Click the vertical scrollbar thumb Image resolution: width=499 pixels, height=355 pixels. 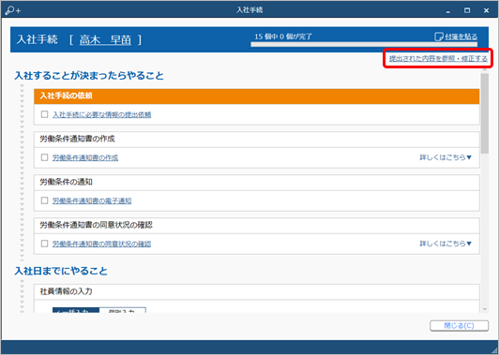coord(485,113)
